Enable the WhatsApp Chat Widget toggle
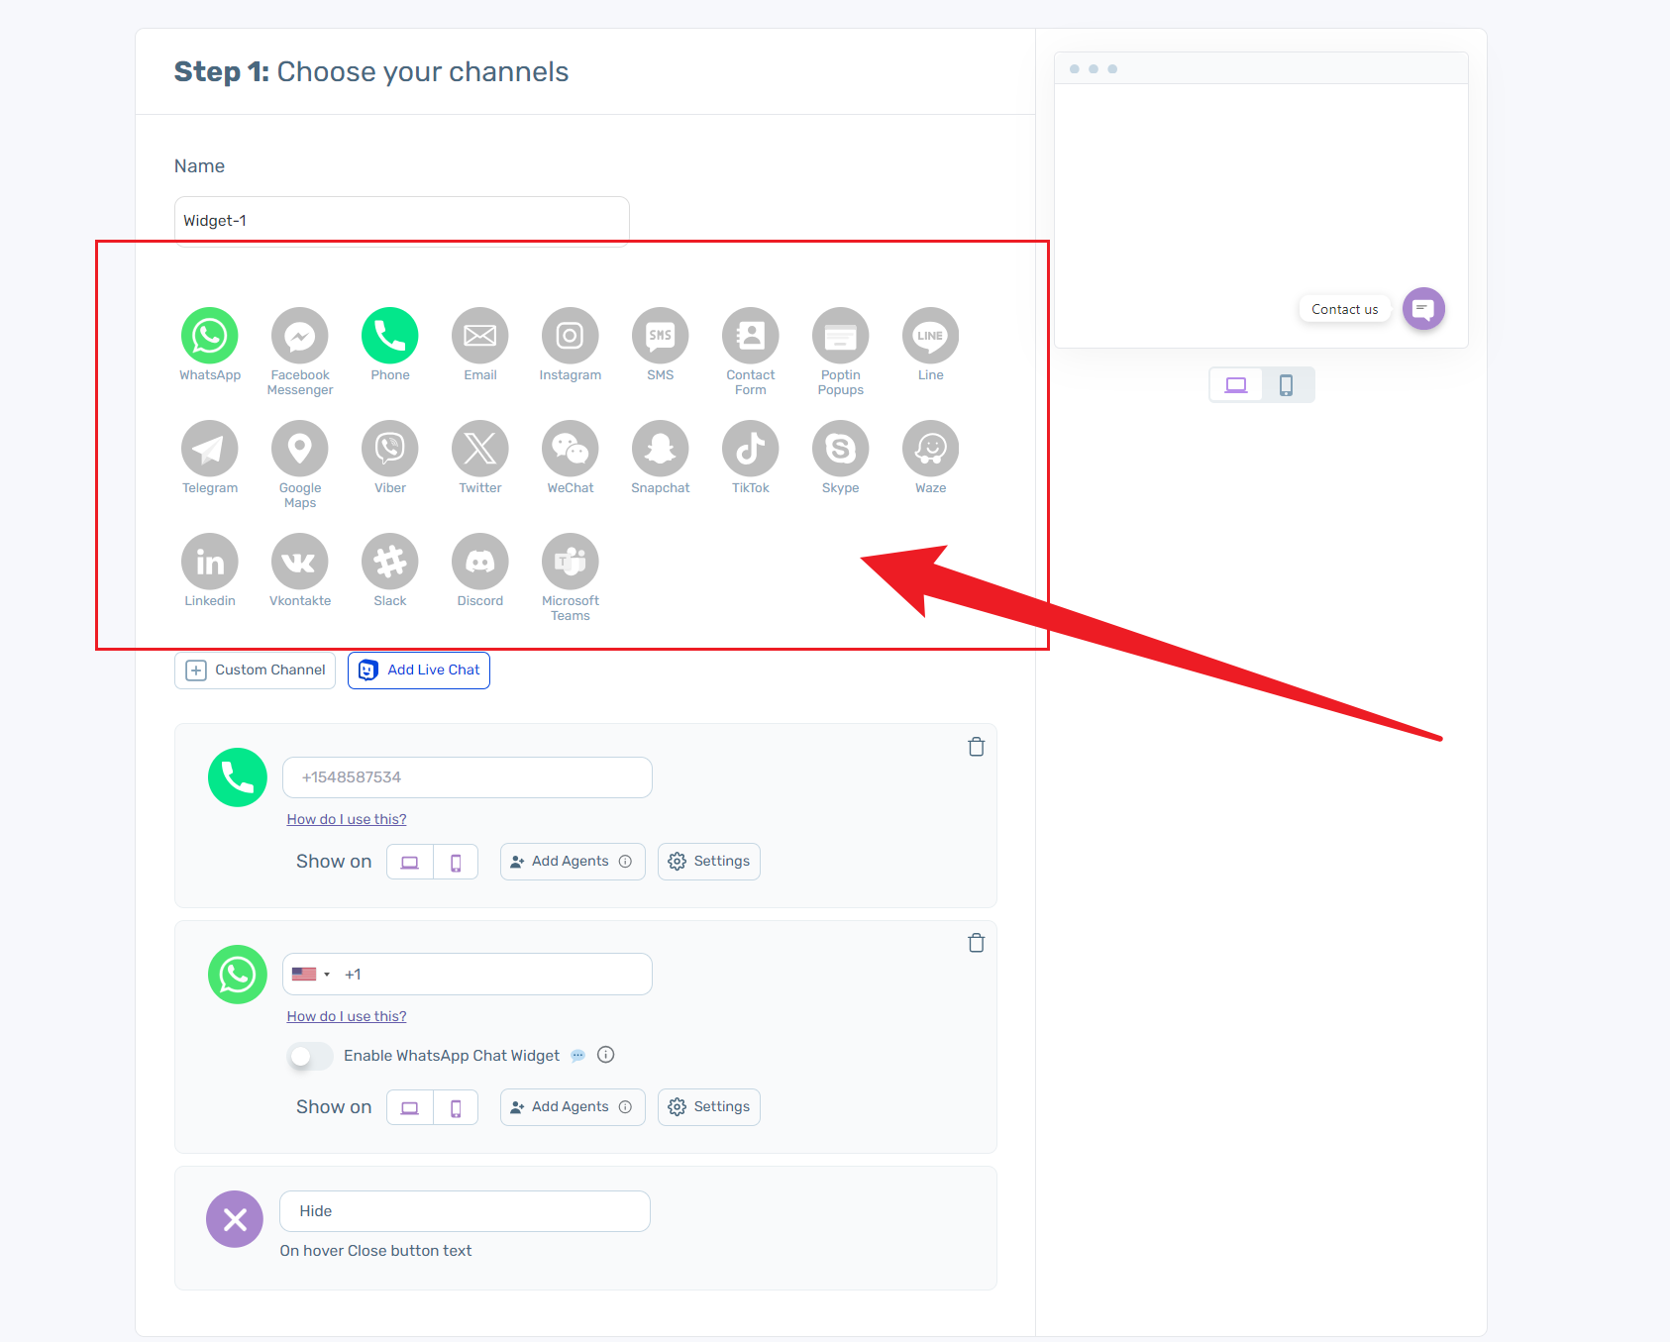The image size is (1670, 1342). point(309,1056)
